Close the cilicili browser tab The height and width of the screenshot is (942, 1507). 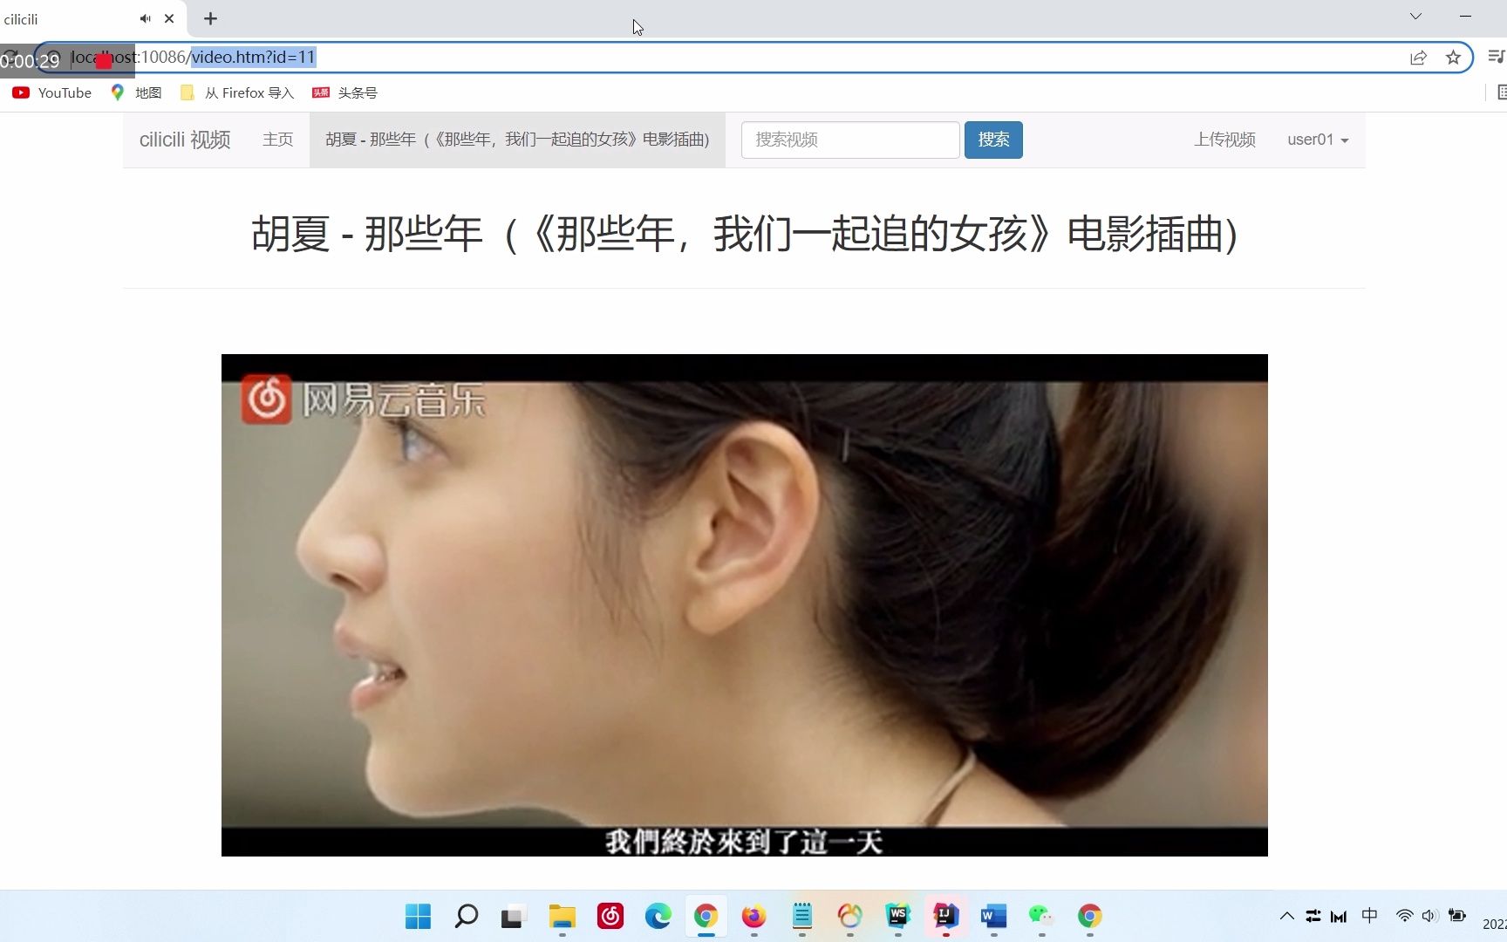point(169,18)
